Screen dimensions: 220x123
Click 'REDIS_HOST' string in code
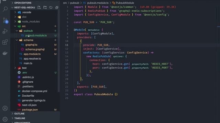point(160,64)
